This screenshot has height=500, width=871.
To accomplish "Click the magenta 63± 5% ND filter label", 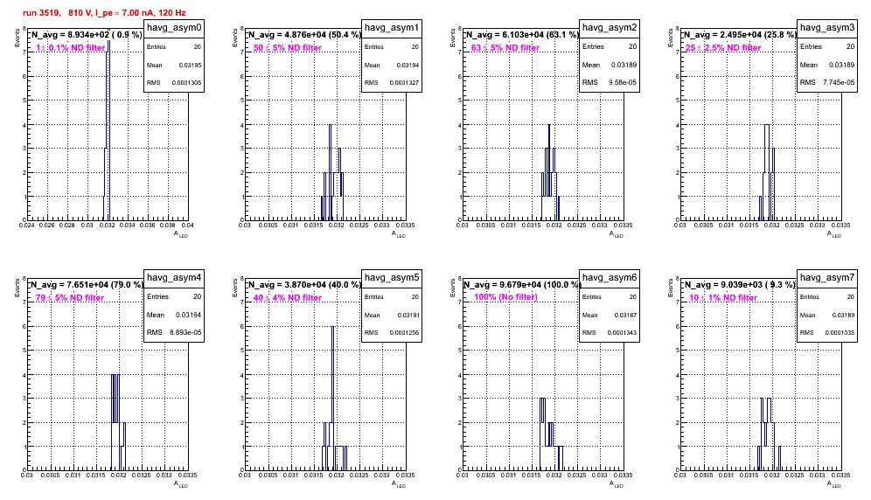I will click(x=505, y=48).
